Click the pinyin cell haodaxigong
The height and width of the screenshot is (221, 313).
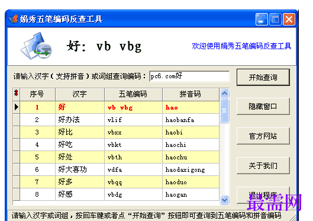pyautogui.click(x=191, y=169)
